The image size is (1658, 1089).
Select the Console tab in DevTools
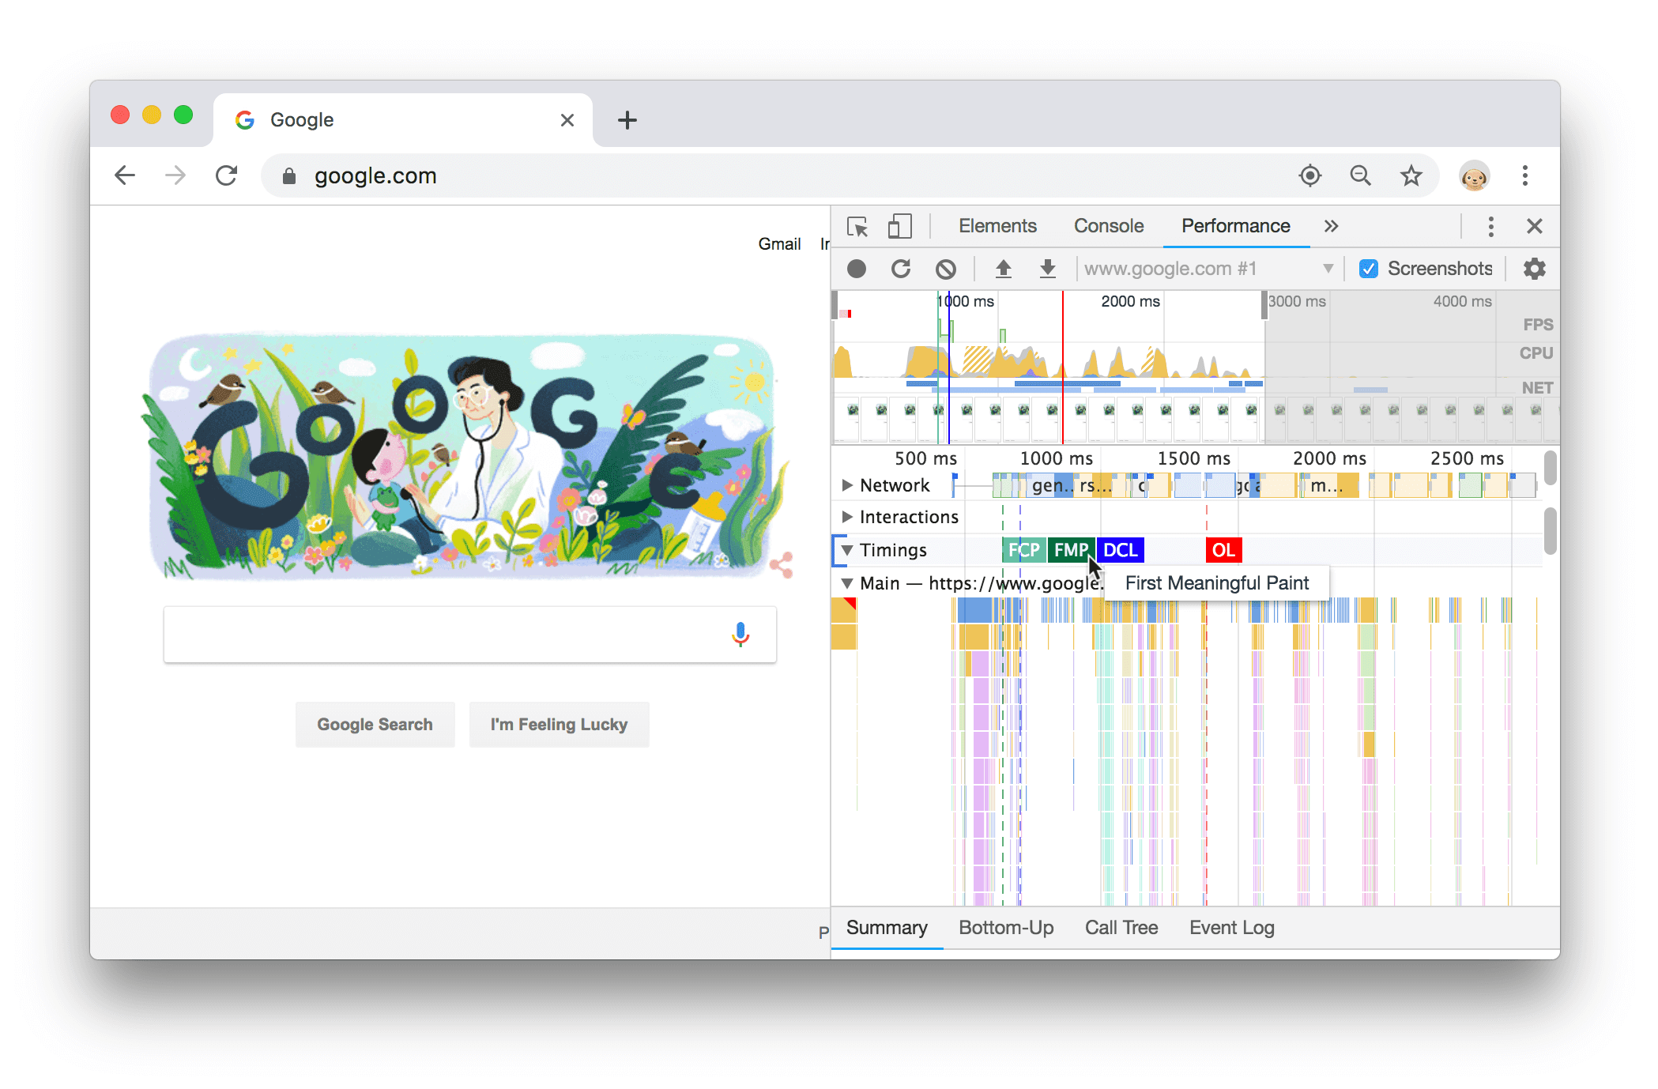[1106, 225]
